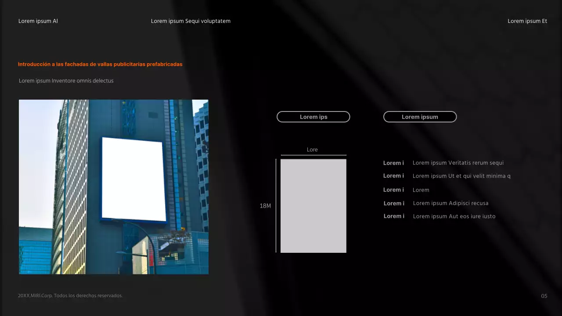Image resolution: width=562 pixels, height=316 pixels.
Task: Click the page number '05'
Action: pos(544,296)
